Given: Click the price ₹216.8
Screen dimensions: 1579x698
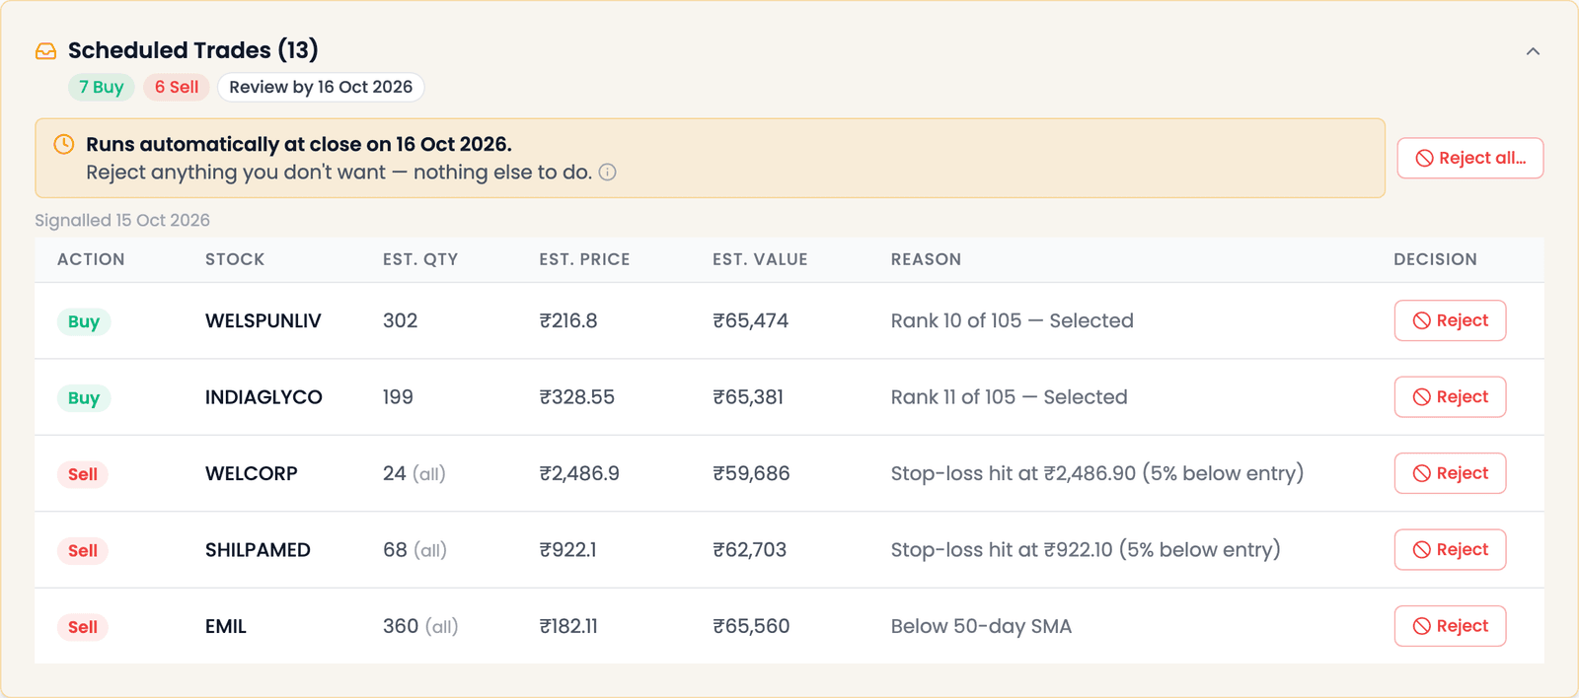Looking at the screenshot, I should tap(568, 320).
